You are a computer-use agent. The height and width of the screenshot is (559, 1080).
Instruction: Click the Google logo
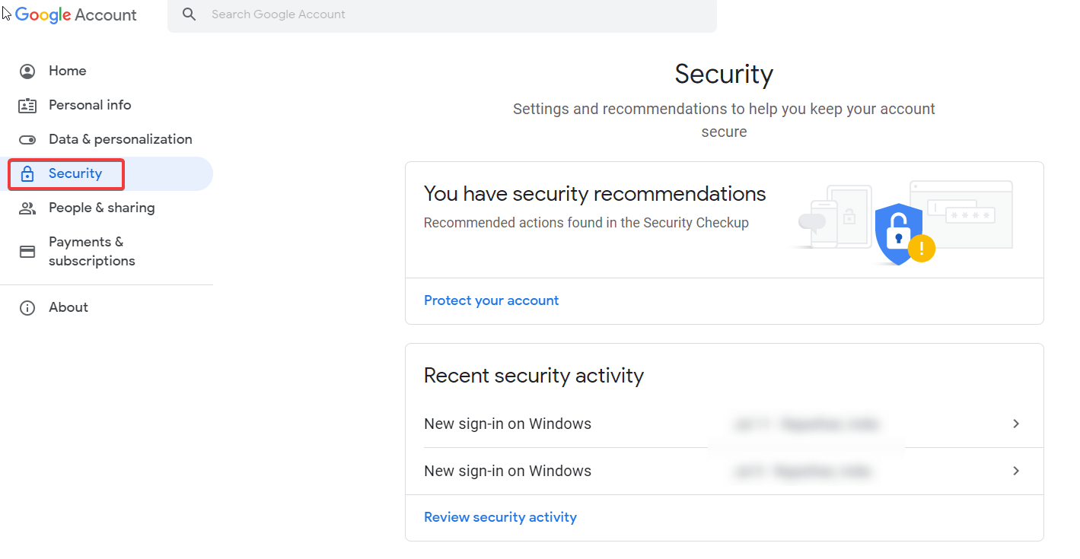pos(43,14)
